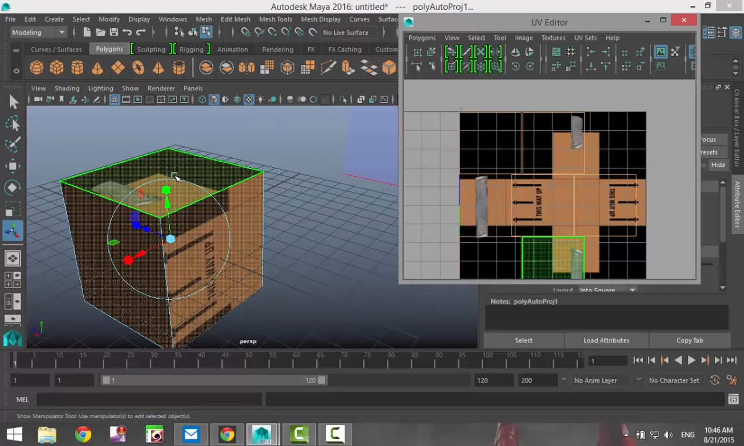744x446 pixels.
Task: Click the Select button under Notes
Action: coord(523,340)
